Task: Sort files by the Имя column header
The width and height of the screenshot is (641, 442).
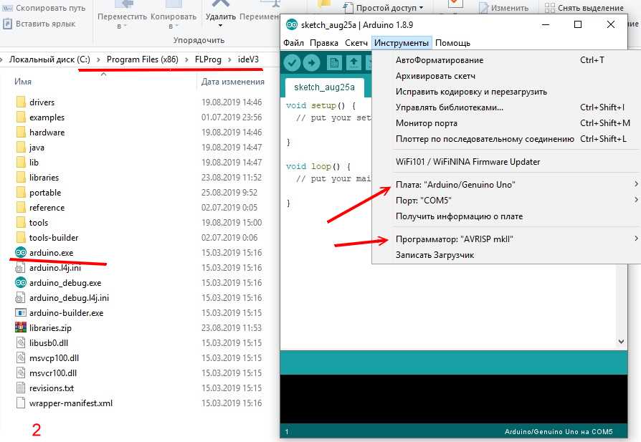Action: [23, 82]
